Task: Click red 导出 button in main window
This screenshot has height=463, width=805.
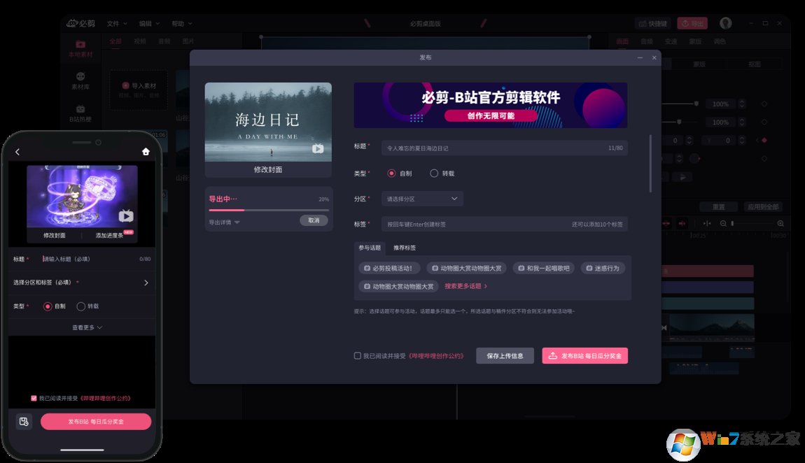Action: pos(692,24)
